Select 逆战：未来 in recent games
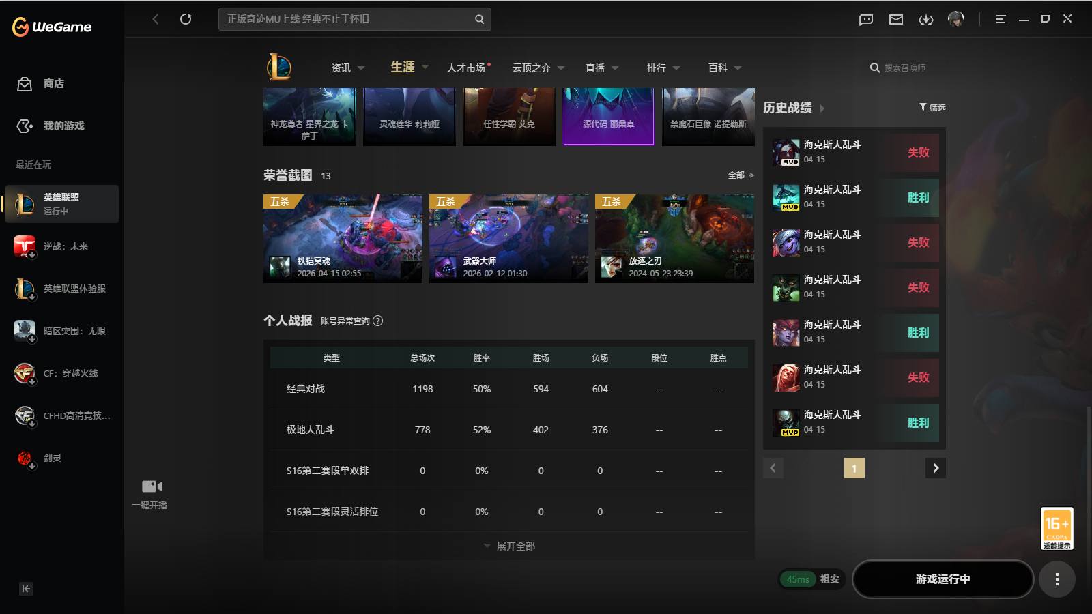Screen dimensions: 1092x614 point(62,246)
